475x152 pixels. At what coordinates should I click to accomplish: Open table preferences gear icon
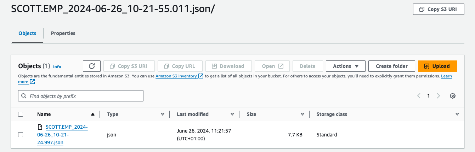pyautogui.click(x=452, y=96)
